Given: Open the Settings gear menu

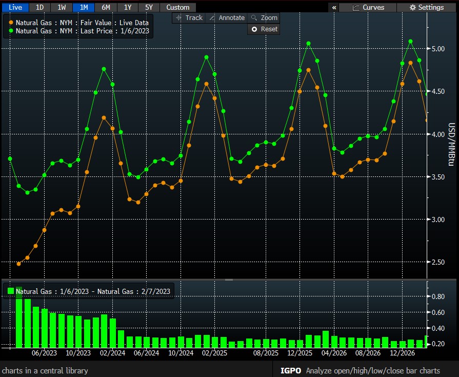Looking at the screenshot, I should pos(427,7).
